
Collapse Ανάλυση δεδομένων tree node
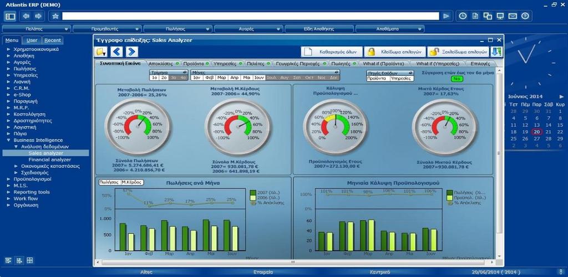coord(16,146)
